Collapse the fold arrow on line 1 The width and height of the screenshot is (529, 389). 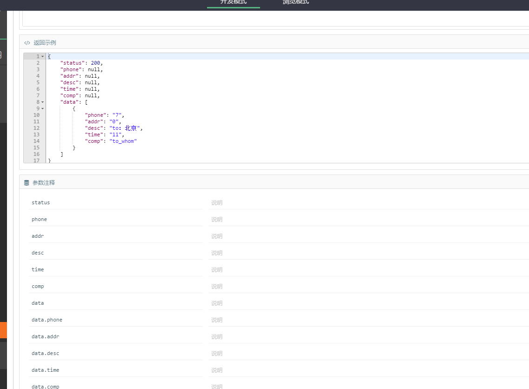(x=42, y=56)
